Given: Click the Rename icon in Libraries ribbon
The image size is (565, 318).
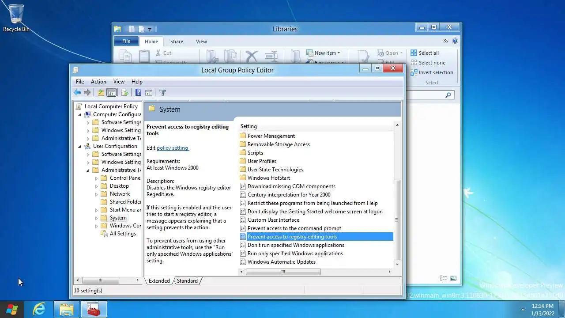Looking at the screenshot, I should 271,56.
